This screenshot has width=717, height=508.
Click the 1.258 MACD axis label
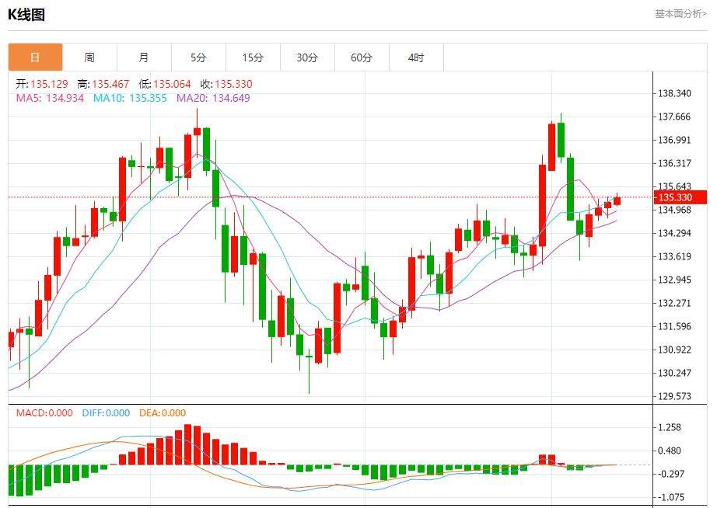tap(670, 427)
